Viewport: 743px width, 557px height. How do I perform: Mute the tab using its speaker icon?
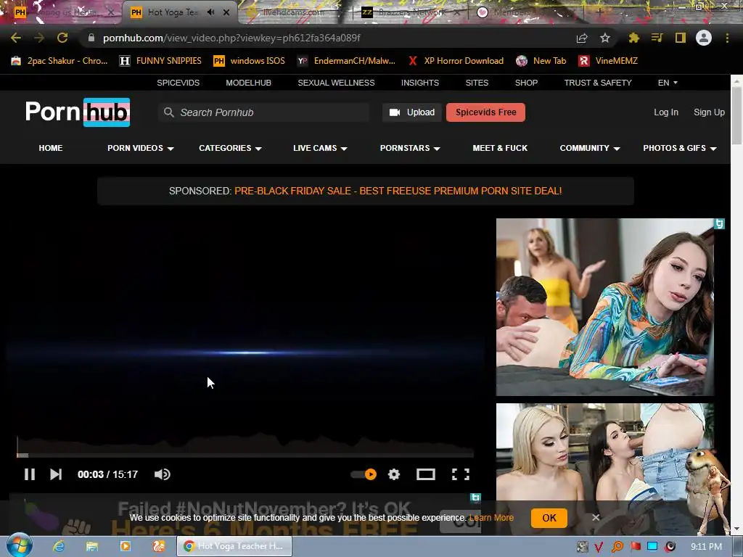pyautogui.click(x=211, y=12)
